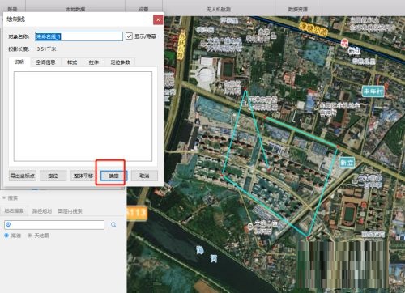Click the circular POI icon on map
This screenshot has height=293, width=405.
[x=250, y=226]
